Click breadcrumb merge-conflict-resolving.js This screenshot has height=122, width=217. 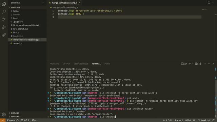(x=65, y=7)
